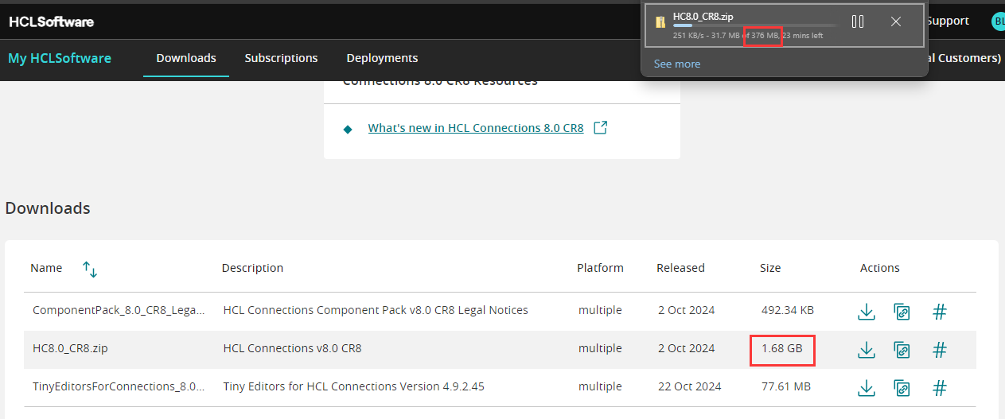
Task: Copy download link for HC8.0_CR8.zip
Action: pos(902,349)
